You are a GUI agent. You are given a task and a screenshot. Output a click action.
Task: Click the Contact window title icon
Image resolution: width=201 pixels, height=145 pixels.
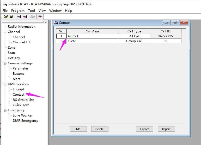[56, 23]
